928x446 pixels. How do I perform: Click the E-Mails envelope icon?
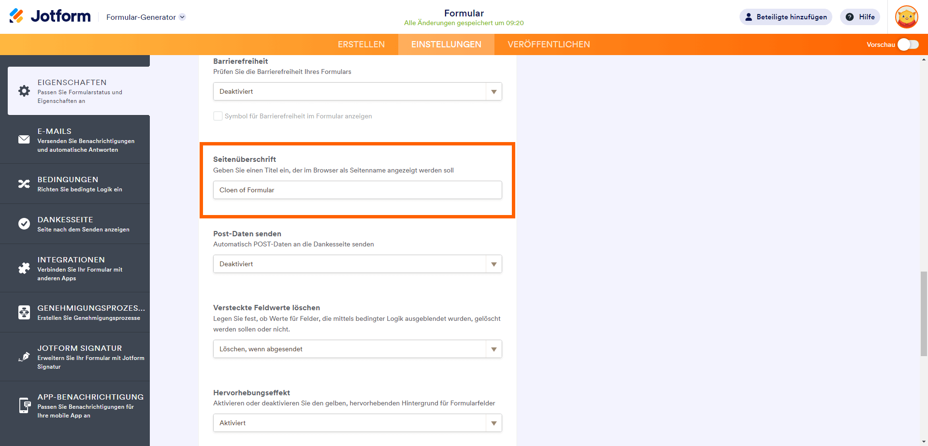coord(24,140)
